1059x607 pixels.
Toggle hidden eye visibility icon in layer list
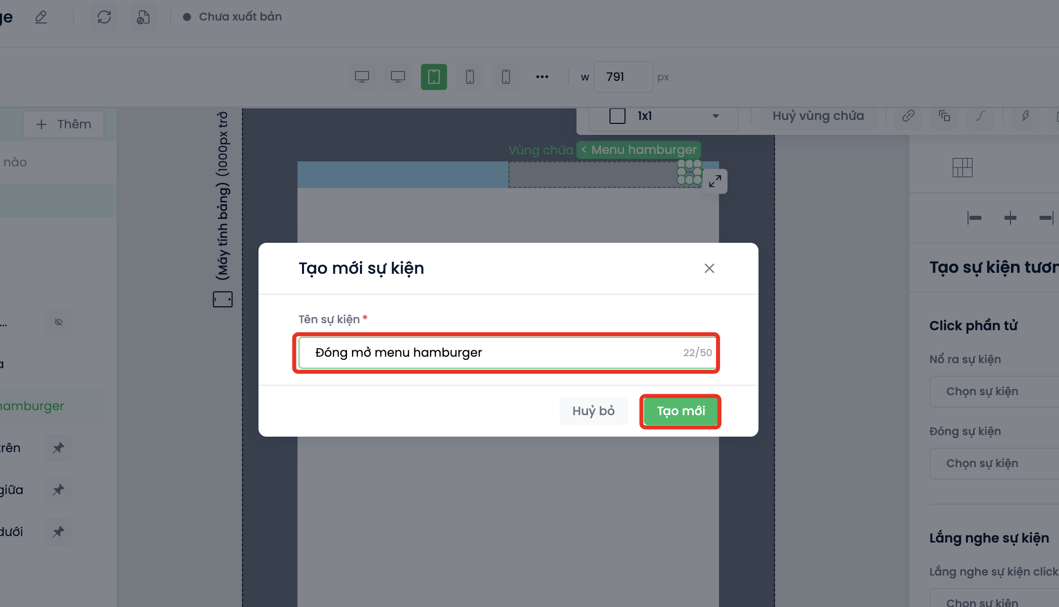[x=58, y=322]
